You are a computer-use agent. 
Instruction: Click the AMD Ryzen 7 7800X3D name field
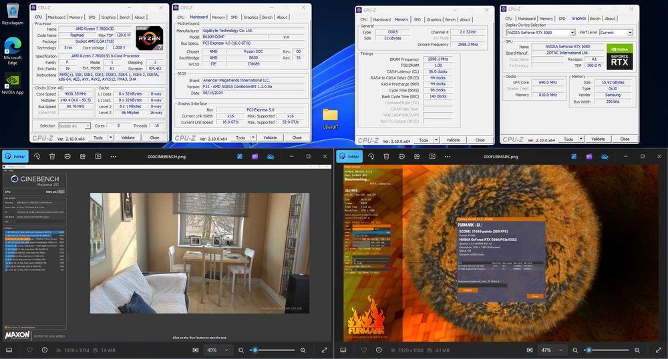pyautogui.click(x=95, y=29)
